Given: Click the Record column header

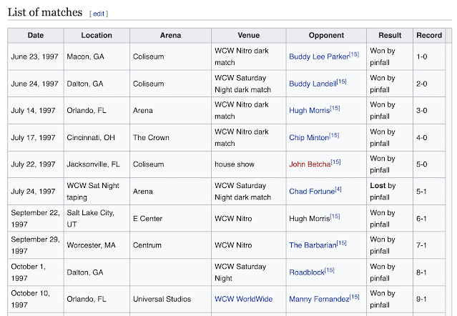Looking at the screenshot, I should point(429,36).
